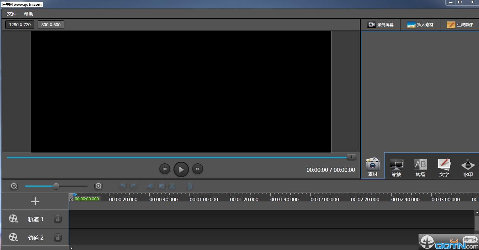Click the 00:03:00.000 mark on timeline ruler

(x=446, y=199)
